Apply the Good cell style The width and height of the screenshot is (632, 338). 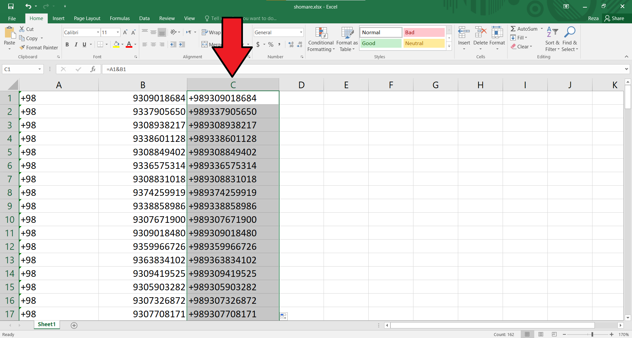(380, 43)
